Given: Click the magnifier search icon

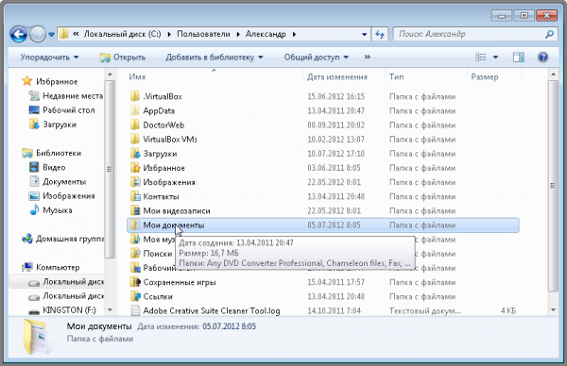Looking at the screenshot, I should [x=549, y=34].
